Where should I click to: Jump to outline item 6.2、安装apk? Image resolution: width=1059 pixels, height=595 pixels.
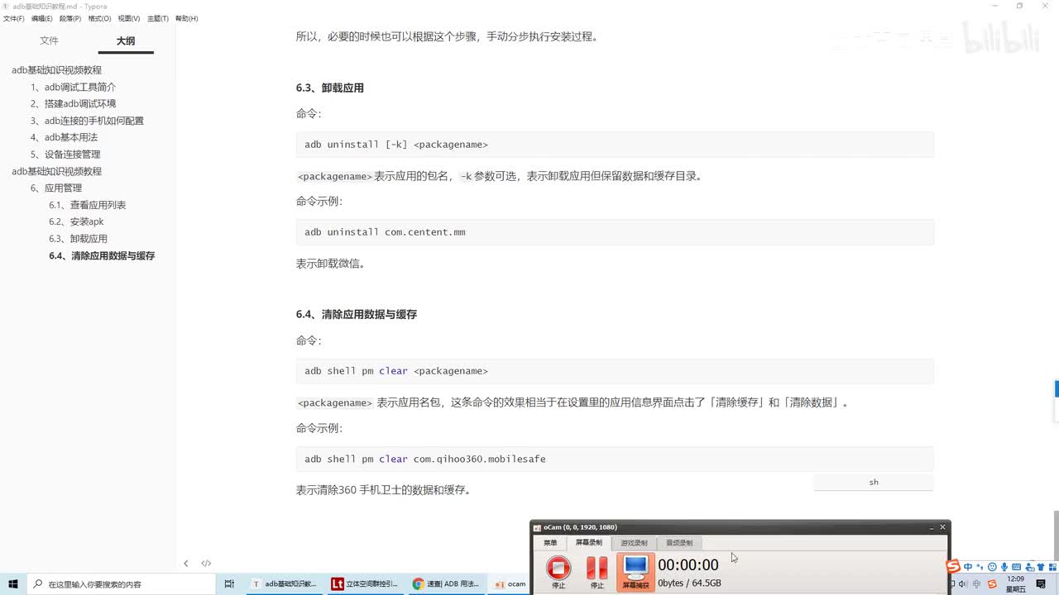(76, 221)
